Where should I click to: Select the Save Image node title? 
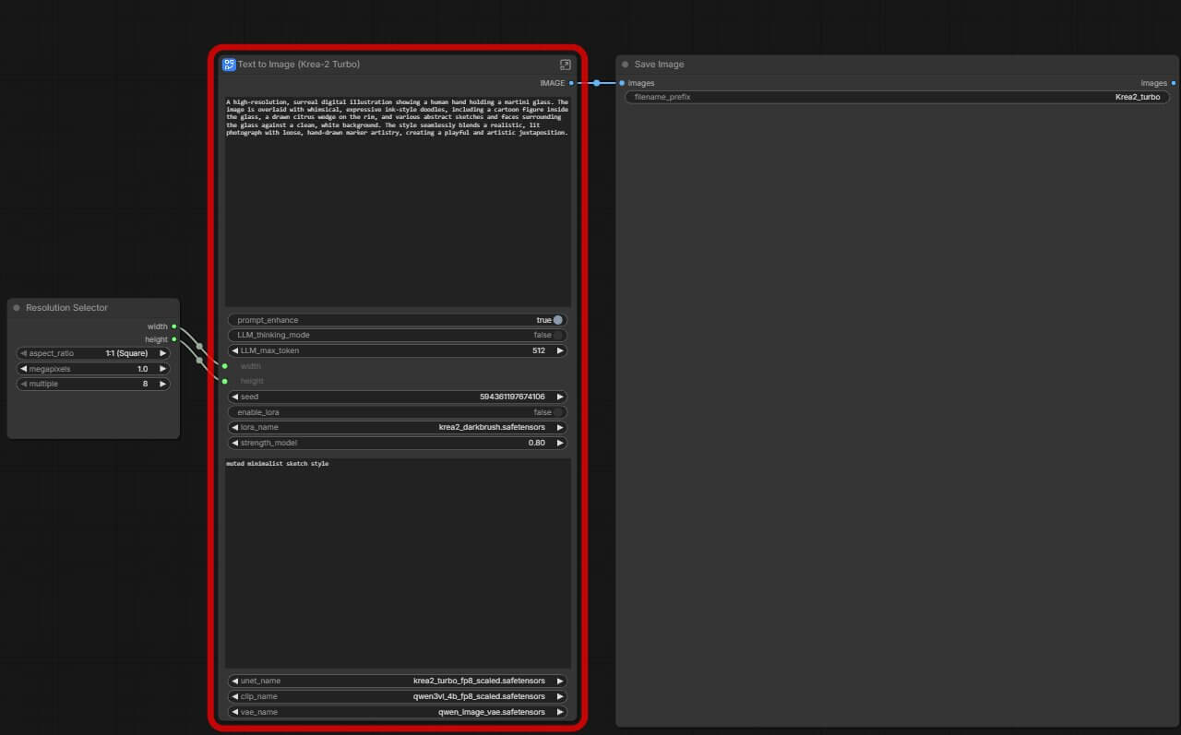659,65
